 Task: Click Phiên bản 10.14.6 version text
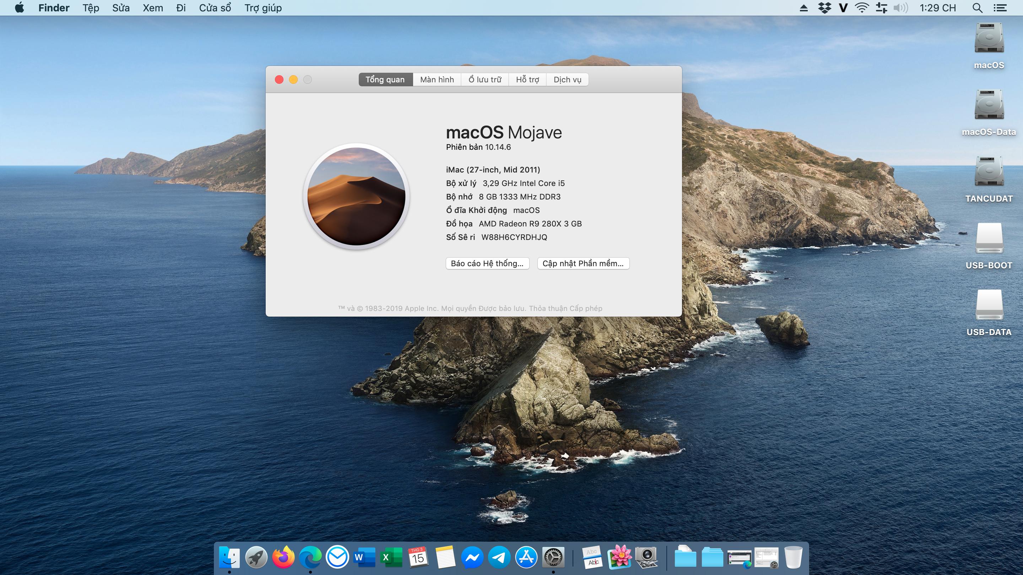(x=478, y=147)
